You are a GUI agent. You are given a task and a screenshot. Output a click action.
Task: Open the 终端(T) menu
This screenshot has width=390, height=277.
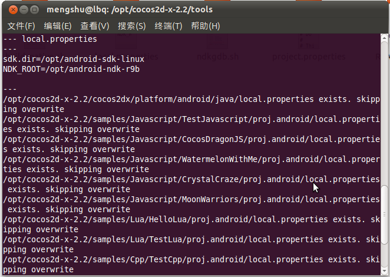tap(168, 26)
